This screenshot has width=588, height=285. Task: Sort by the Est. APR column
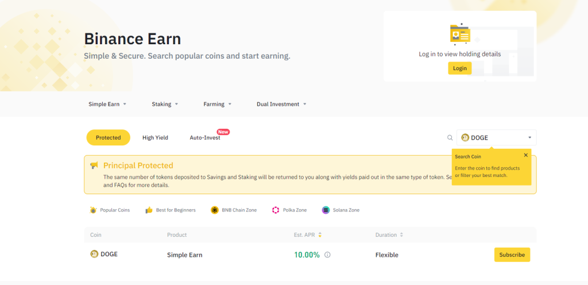tap(308, 235)
